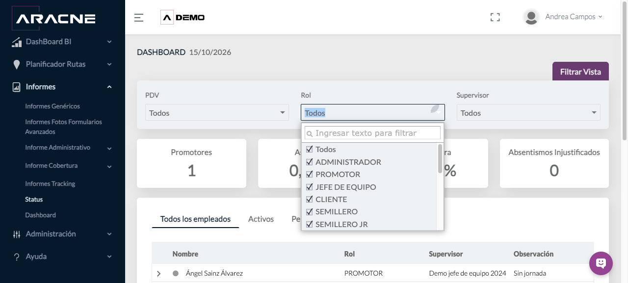The width and height of the screenshot is (628, 283).
Task: Uncheck the JEFE DE EQUIPO checkbox
Action: pyautogui.click(x=310, y=187)
